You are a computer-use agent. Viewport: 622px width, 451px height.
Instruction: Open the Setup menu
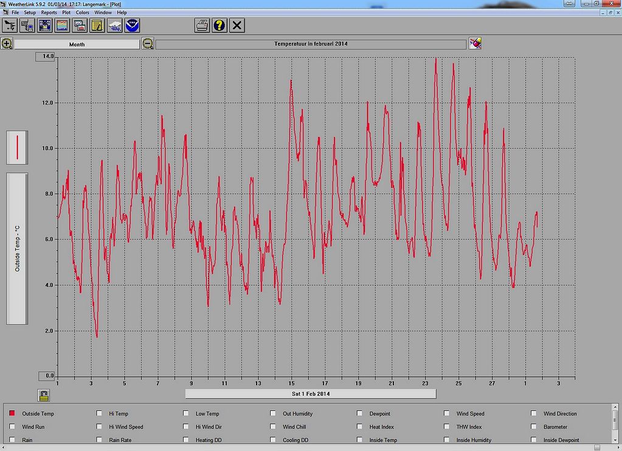coord(30,12)
